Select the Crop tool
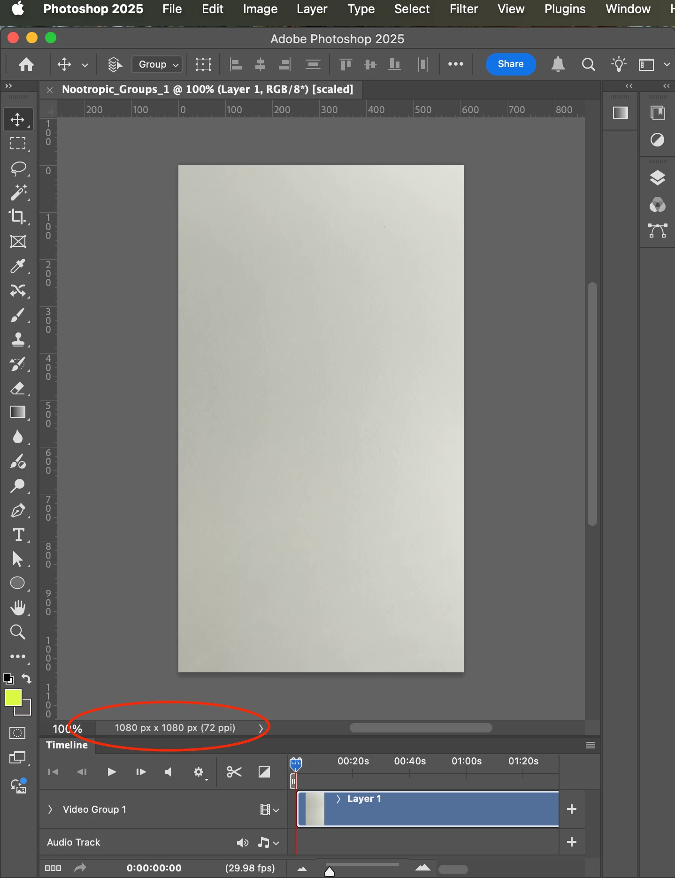Image resolution: width=675 pixels, height=878 pixels. point(18,216)
